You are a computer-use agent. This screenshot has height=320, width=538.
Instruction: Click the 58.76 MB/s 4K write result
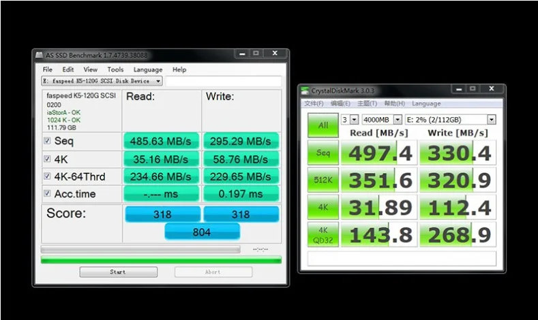(241, 159)
